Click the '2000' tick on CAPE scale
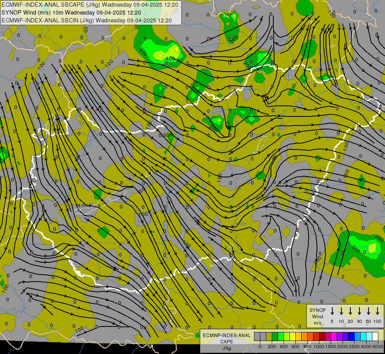 click(x=342, y=347)
